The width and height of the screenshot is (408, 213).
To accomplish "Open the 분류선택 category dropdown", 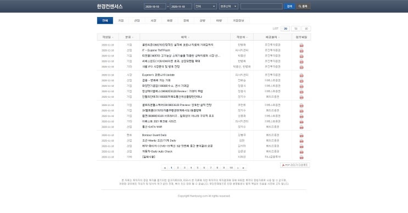I will point(228,7).
